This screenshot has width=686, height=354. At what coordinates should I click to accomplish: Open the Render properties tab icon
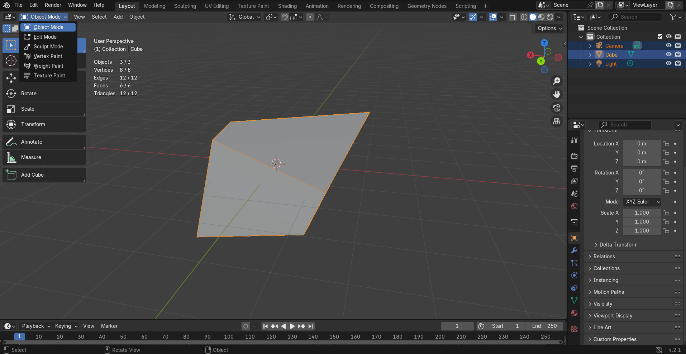coord(574,156)
